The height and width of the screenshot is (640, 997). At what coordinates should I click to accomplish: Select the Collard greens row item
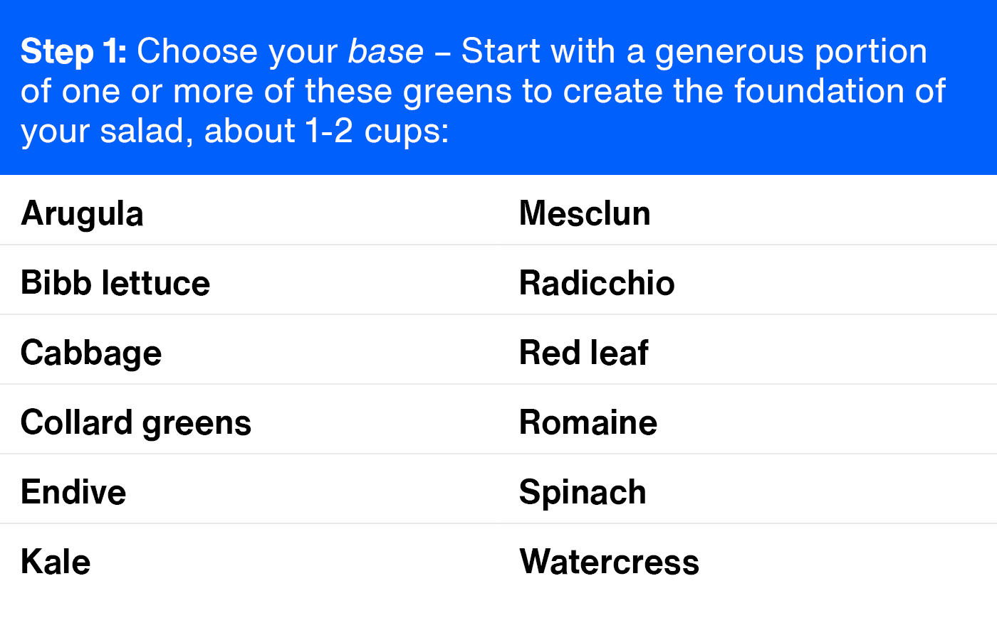[x=136, y=422]
